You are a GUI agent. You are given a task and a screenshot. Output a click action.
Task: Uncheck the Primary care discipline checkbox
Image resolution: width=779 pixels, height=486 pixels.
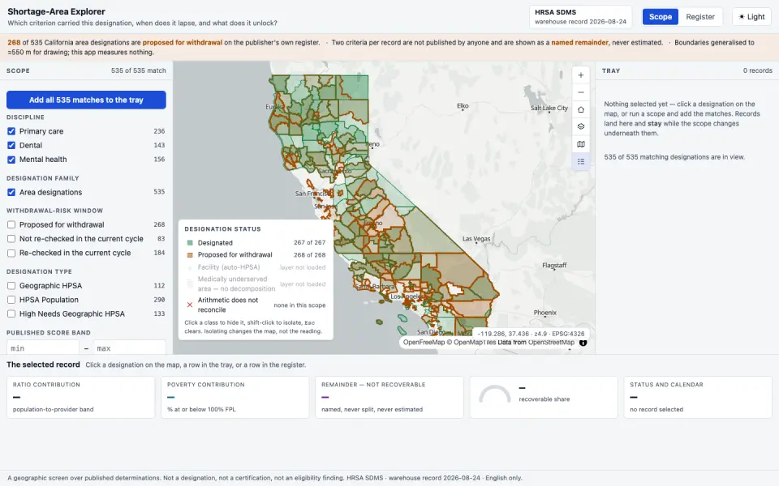tap(11, 131)
